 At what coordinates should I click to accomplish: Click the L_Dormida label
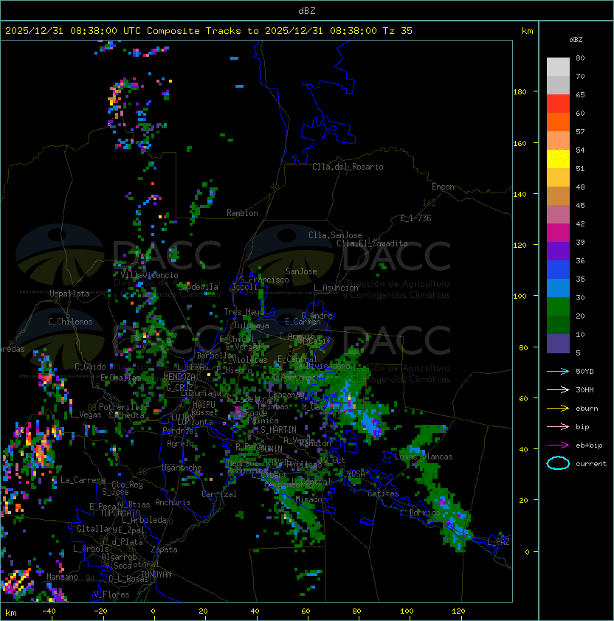pos(420,513)
